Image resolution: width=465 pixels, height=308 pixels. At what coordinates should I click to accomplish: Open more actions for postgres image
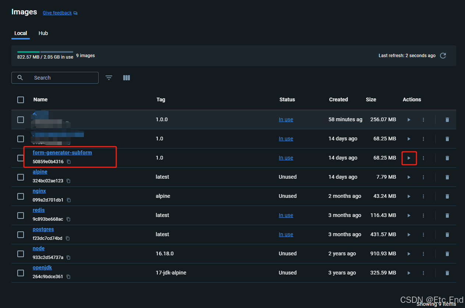click(x=423, y=235)
